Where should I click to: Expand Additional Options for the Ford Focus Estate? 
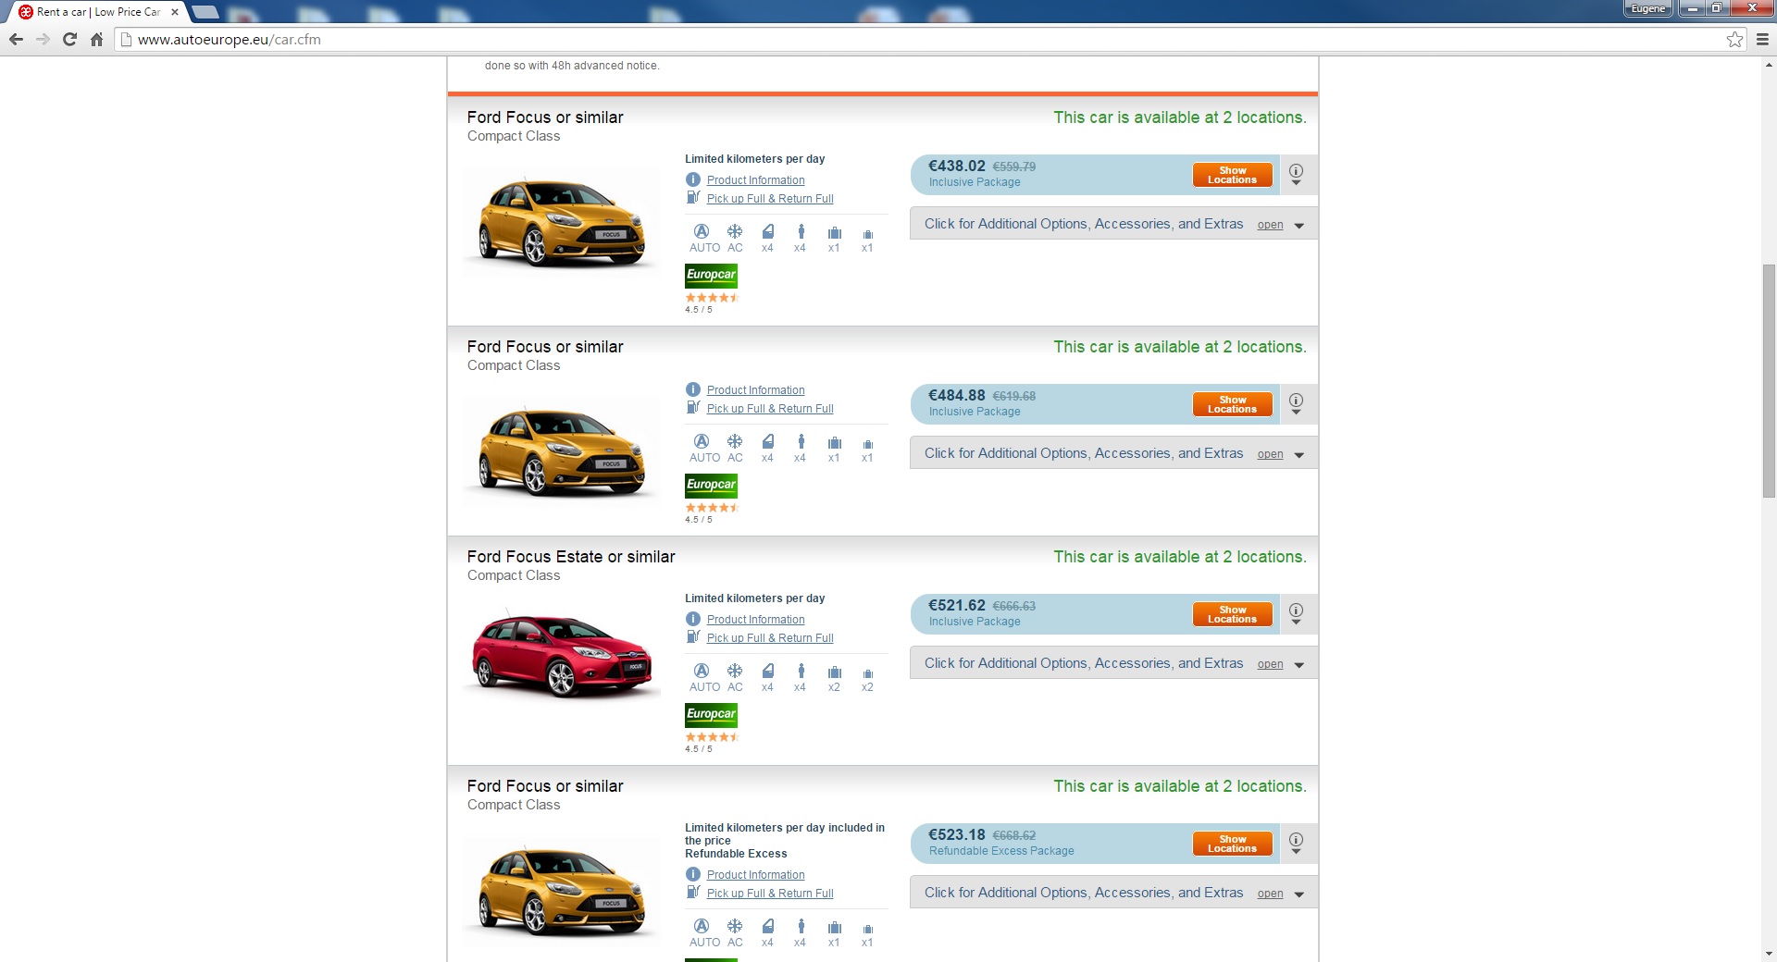(x=1112, y=664)
